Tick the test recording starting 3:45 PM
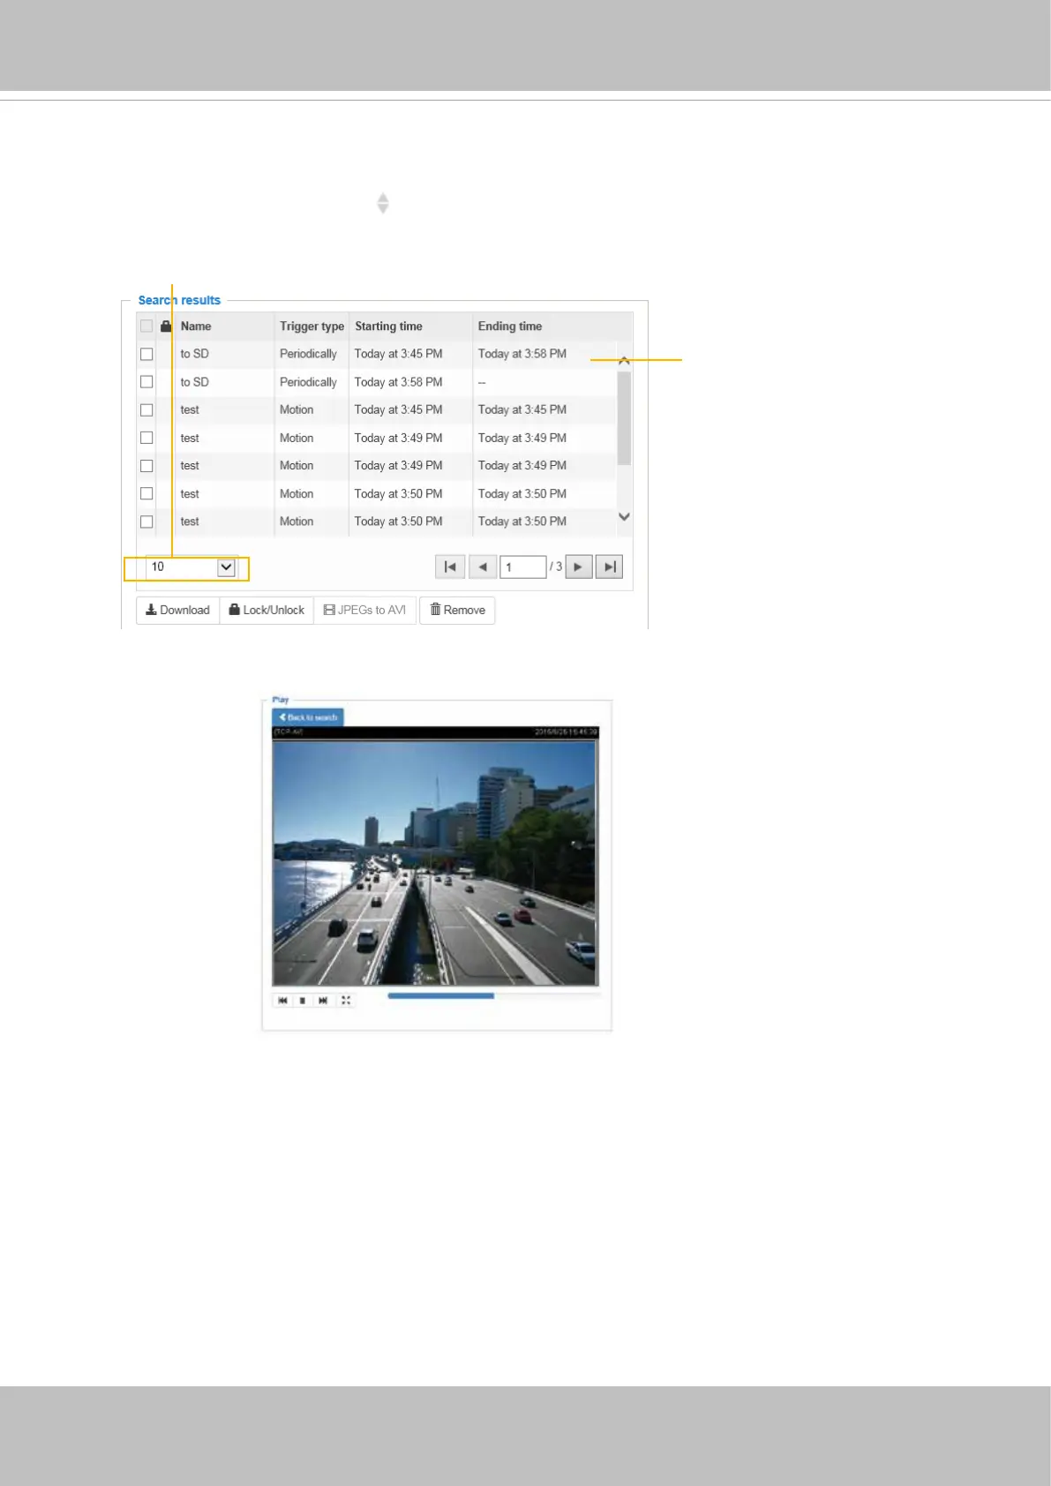This screenshot has width=1051, height=1486. (x=146, y=410)
